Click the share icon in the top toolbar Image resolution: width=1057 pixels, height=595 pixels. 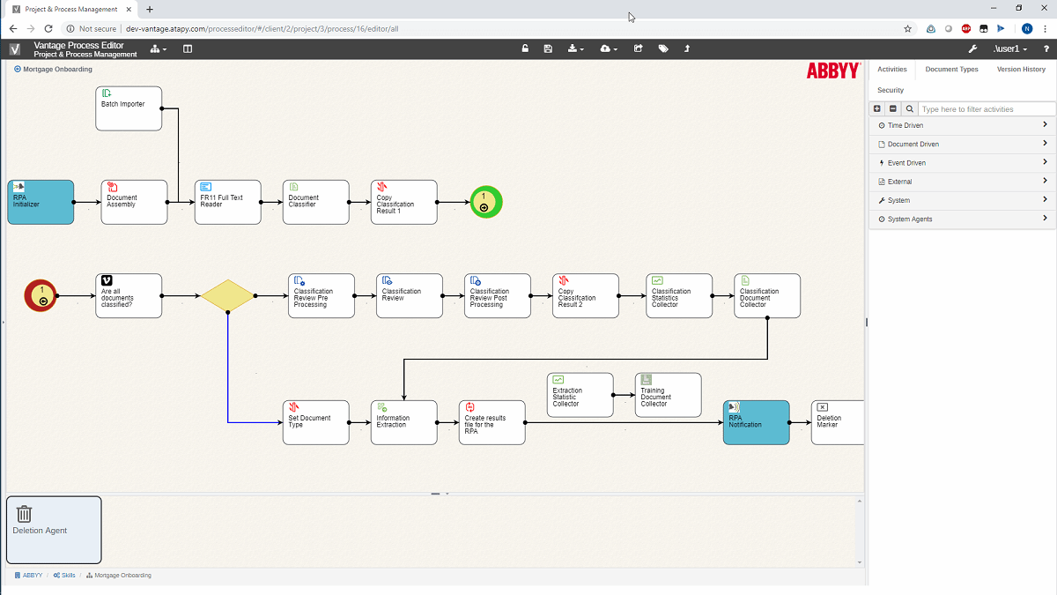[638, 48]
